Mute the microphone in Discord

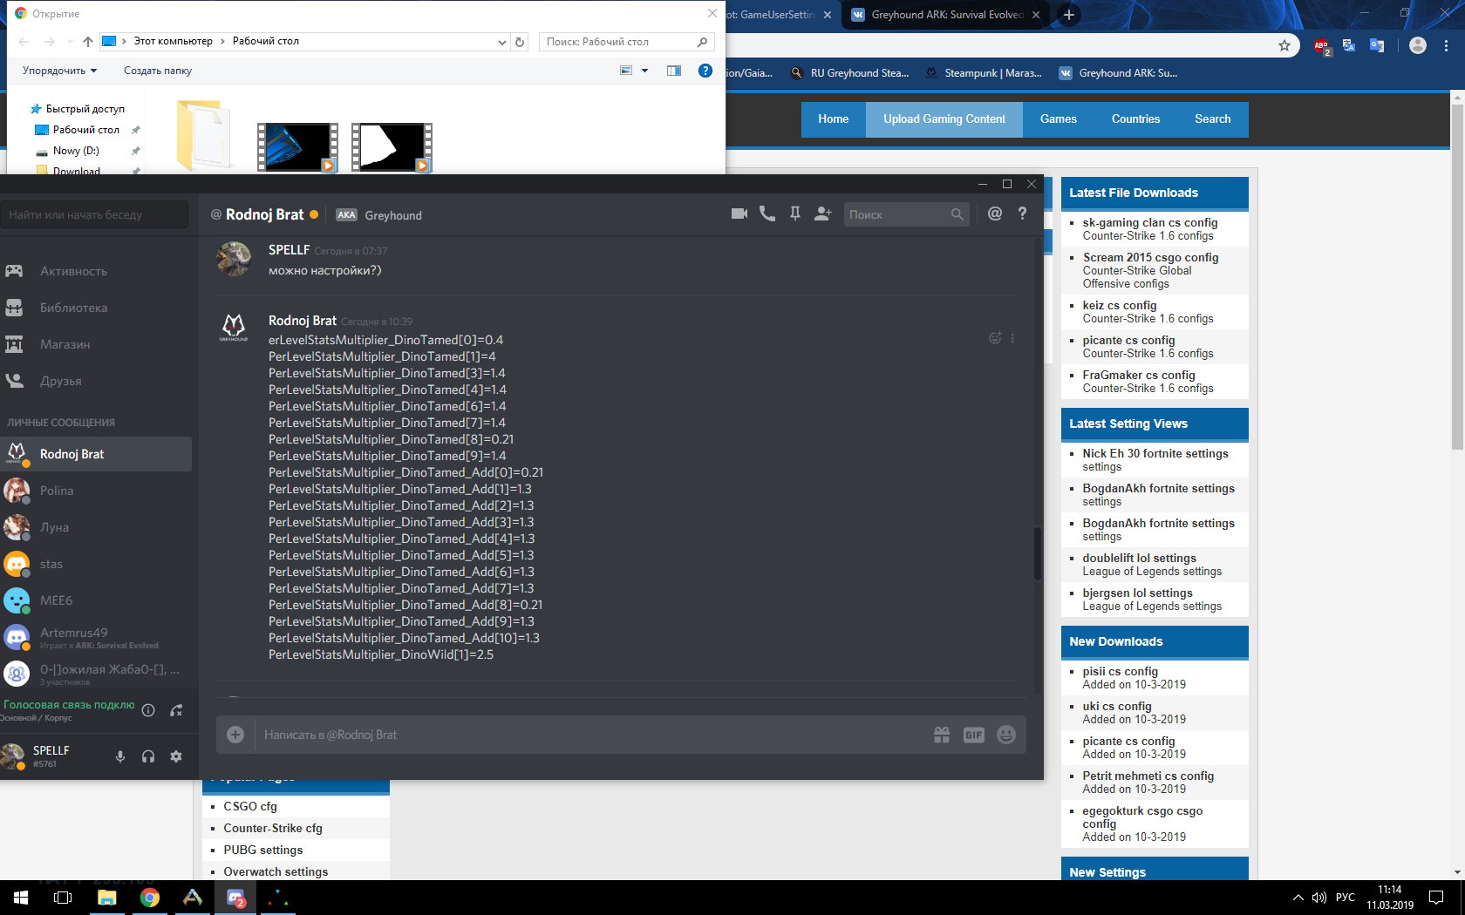point(120,756)
